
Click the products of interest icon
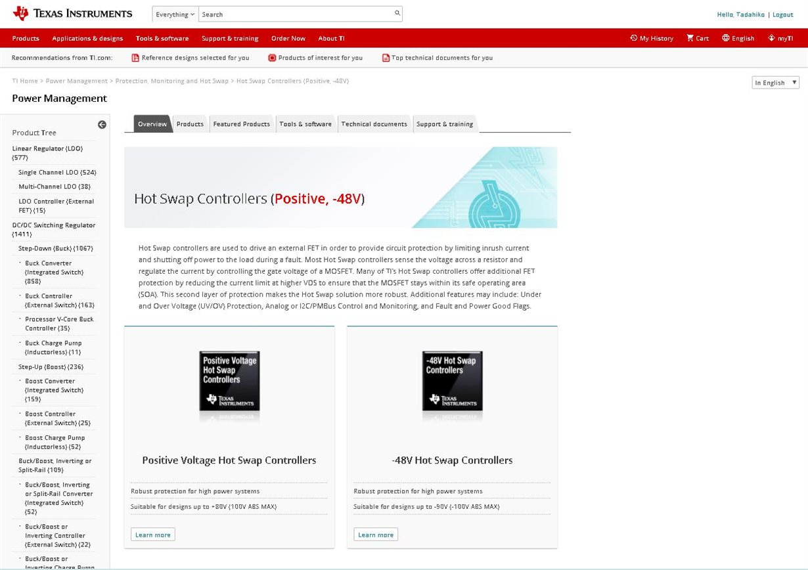click(272, 58)
